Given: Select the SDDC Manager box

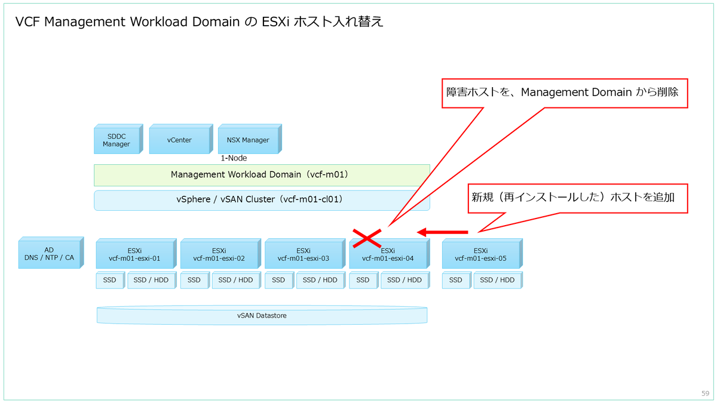Looking at the screenshot, I should [118, 140].
